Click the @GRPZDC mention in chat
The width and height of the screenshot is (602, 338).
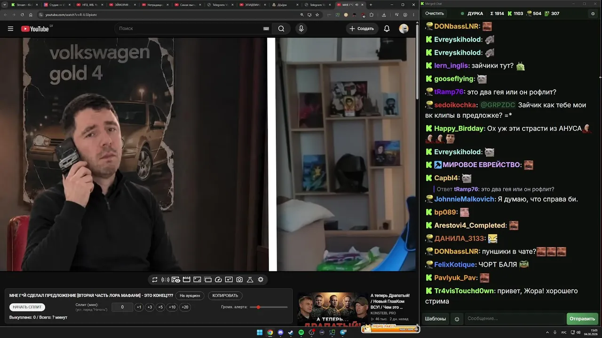tap(498, 105)
